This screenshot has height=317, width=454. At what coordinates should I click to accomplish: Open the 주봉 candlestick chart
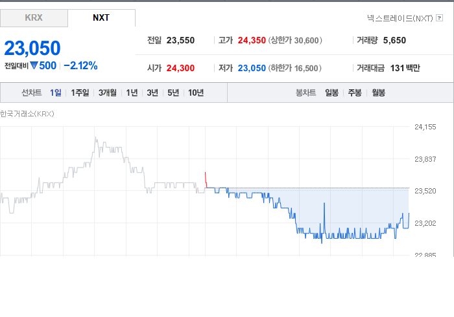pos(355,93)
